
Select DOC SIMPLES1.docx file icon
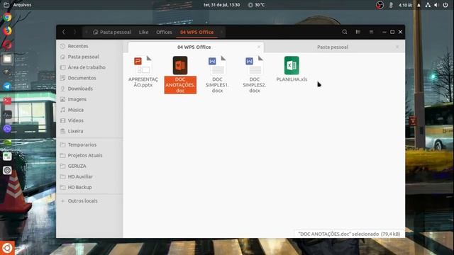218,65
